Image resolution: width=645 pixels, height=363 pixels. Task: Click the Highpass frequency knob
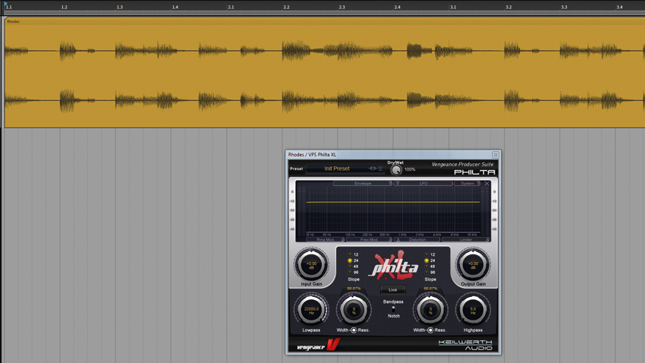coord(473,311)
